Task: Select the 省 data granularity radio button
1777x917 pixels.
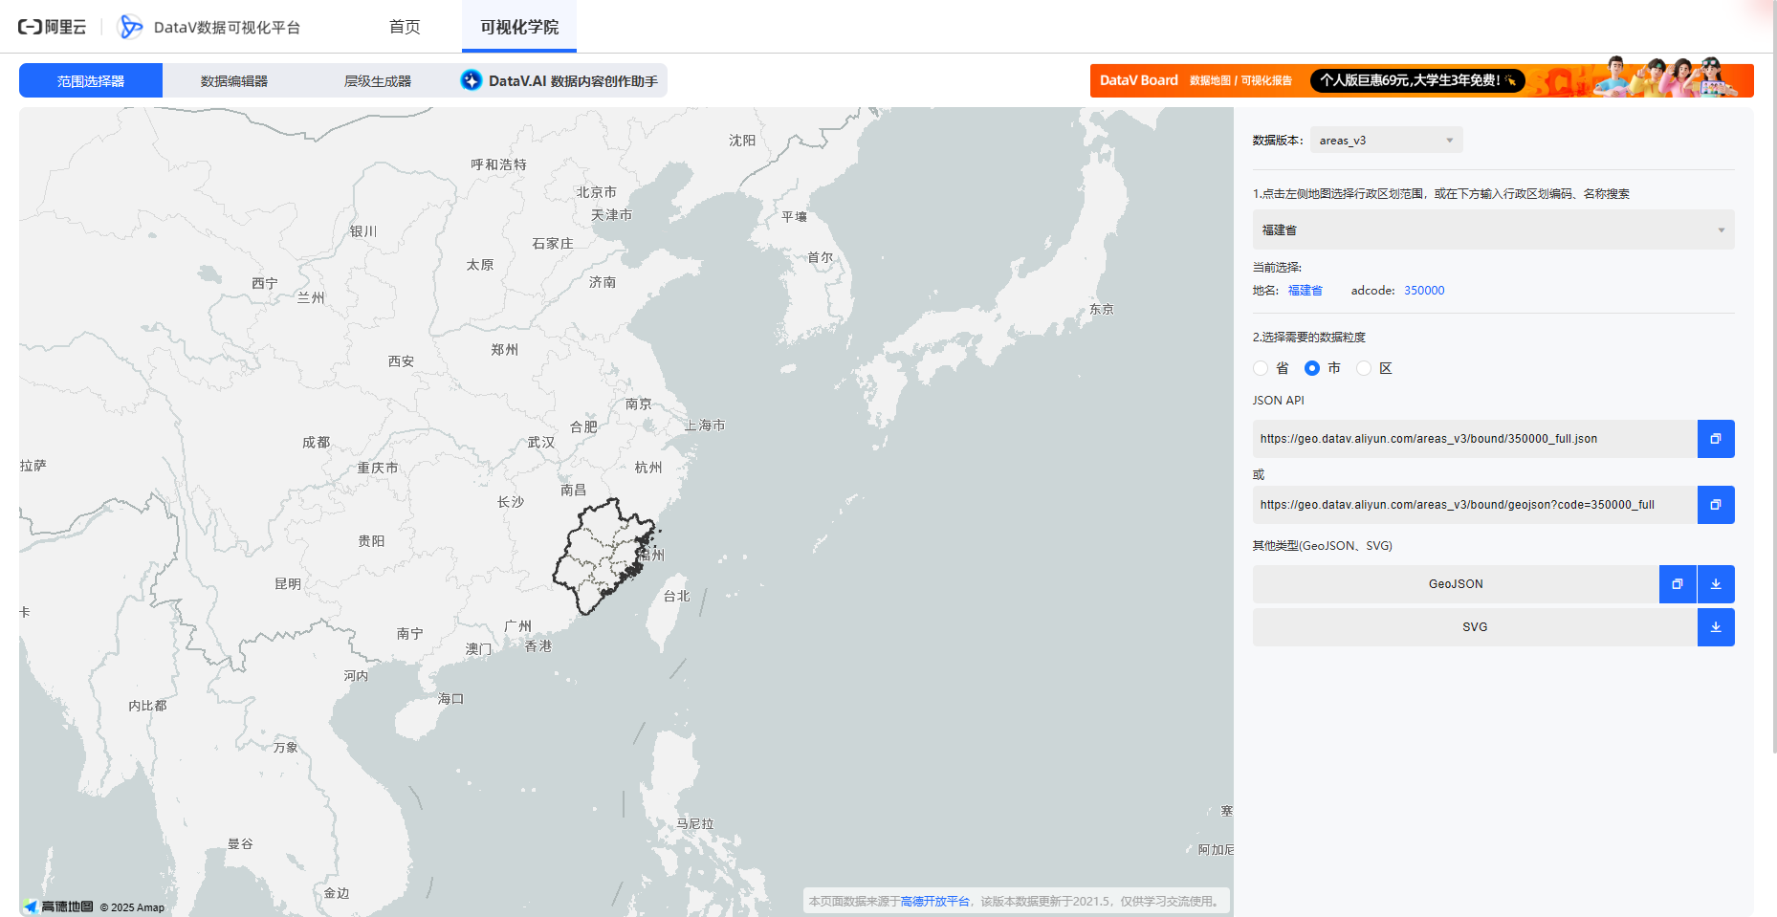Action: coord(1261,368)
